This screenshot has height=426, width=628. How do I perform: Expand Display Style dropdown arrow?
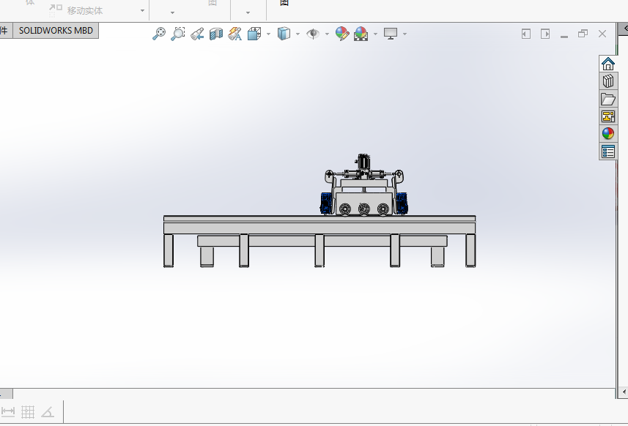point(298,34)
